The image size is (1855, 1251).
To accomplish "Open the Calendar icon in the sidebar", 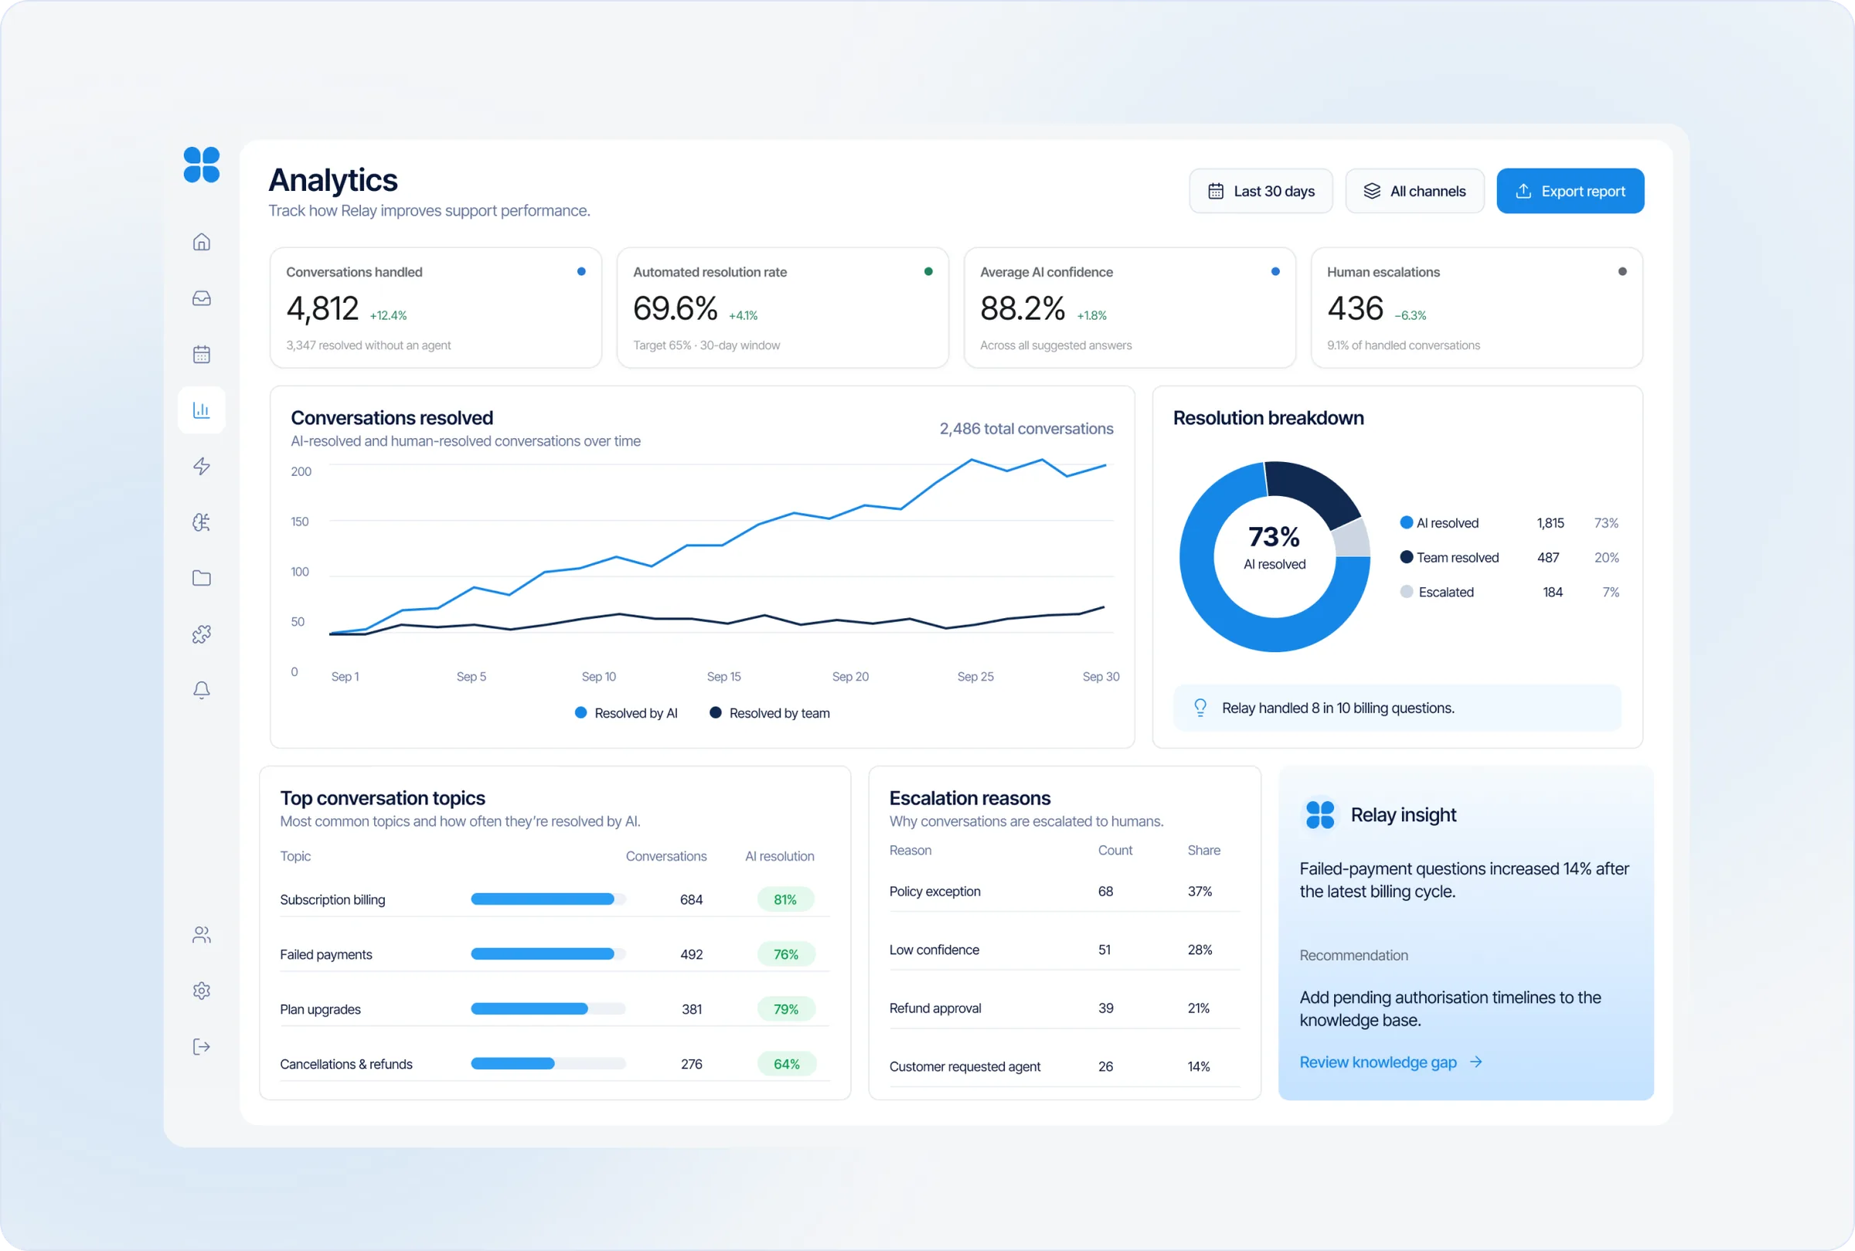I will (202, 354).
